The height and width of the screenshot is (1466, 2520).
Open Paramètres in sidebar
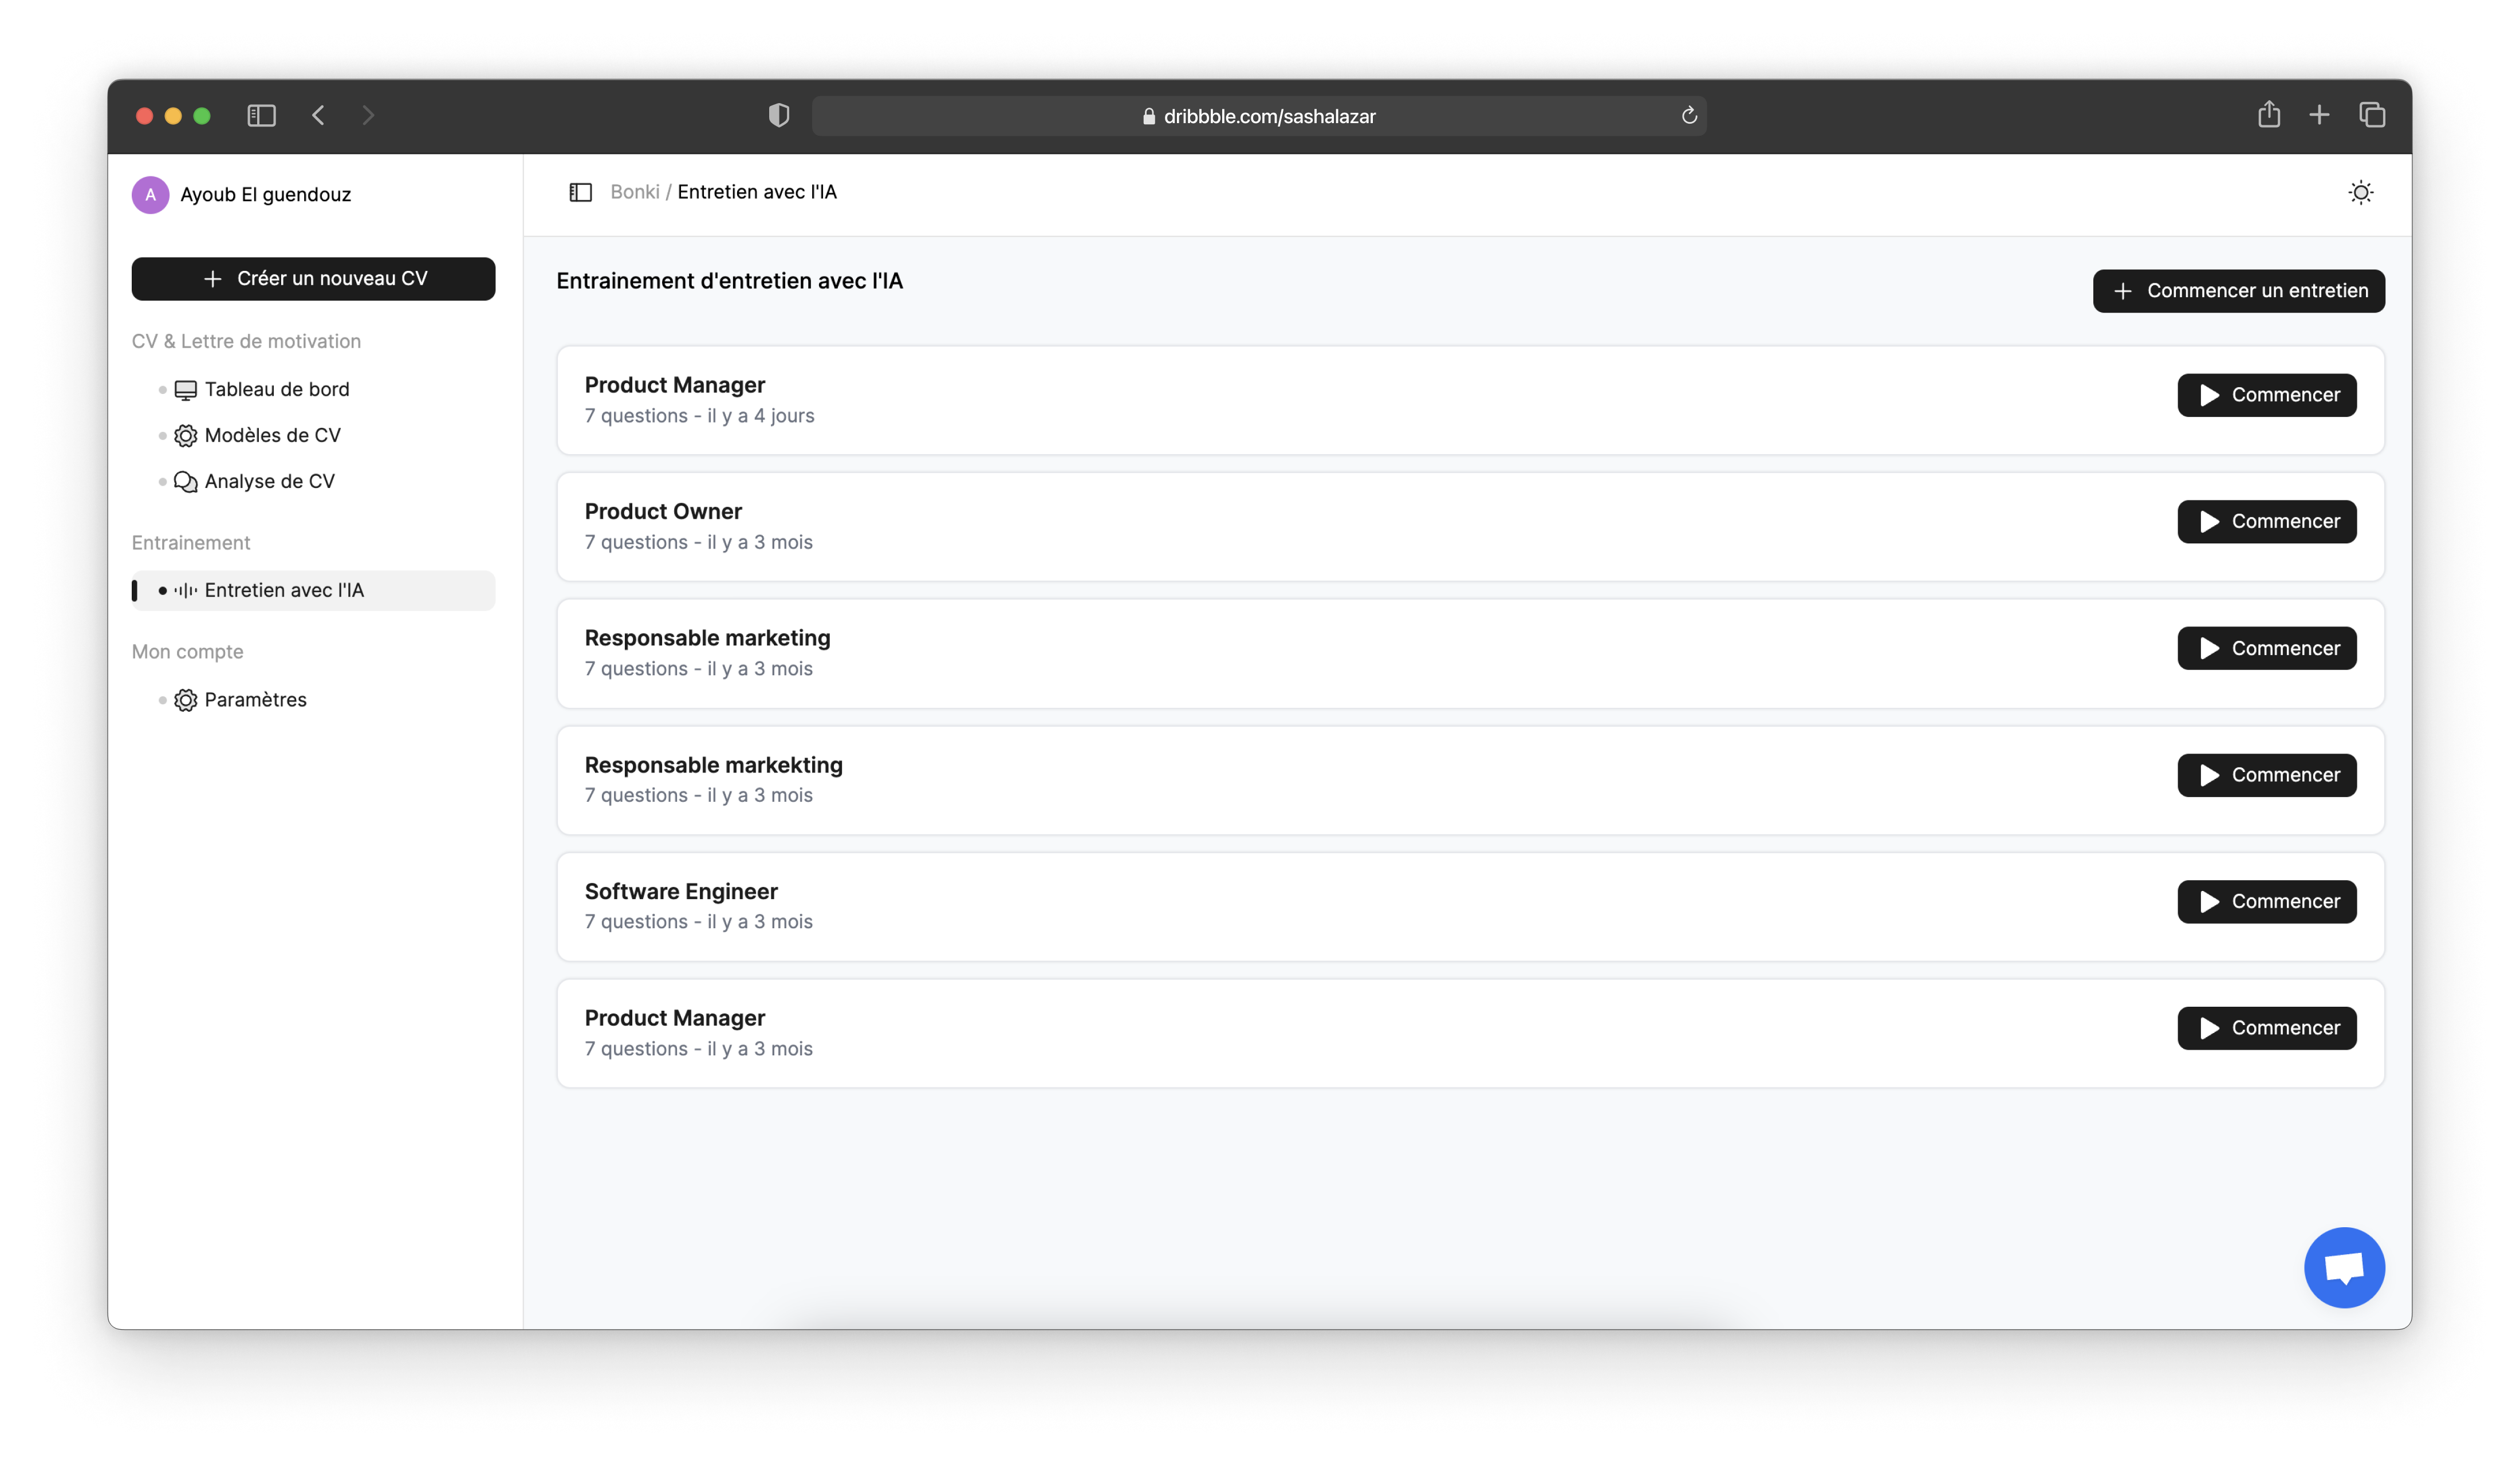click(255, 700)
